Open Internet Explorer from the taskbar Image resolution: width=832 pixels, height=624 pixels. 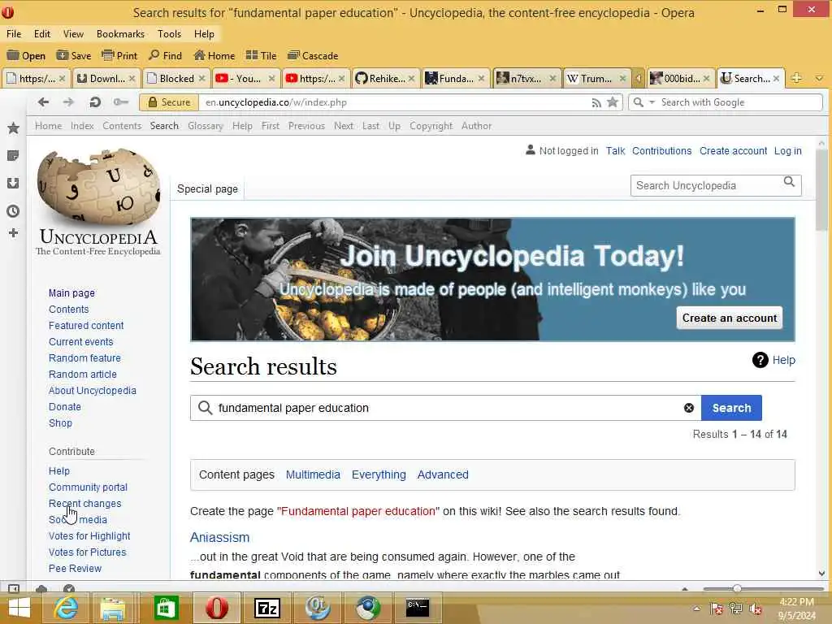pos(65,608)
